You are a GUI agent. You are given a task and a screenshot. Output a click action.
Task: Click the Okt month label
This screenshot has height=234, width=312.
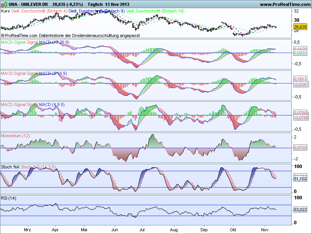(233, 230)
